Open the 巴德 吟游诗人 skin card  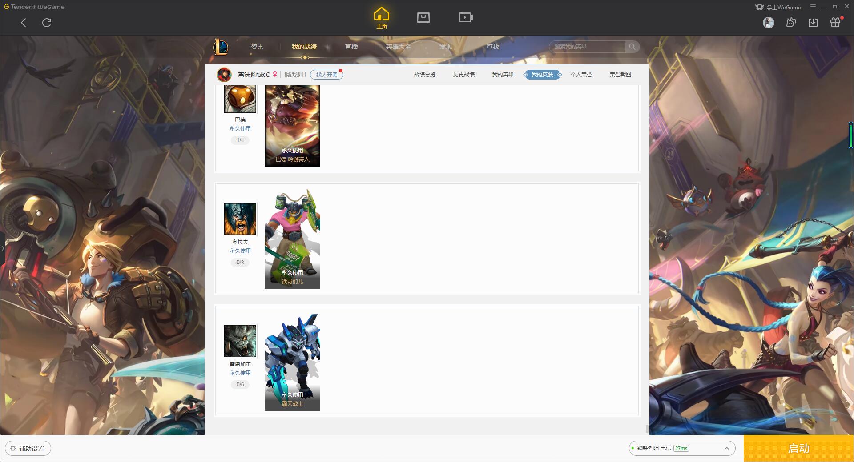pyautogui.click(x=292, y=126)
